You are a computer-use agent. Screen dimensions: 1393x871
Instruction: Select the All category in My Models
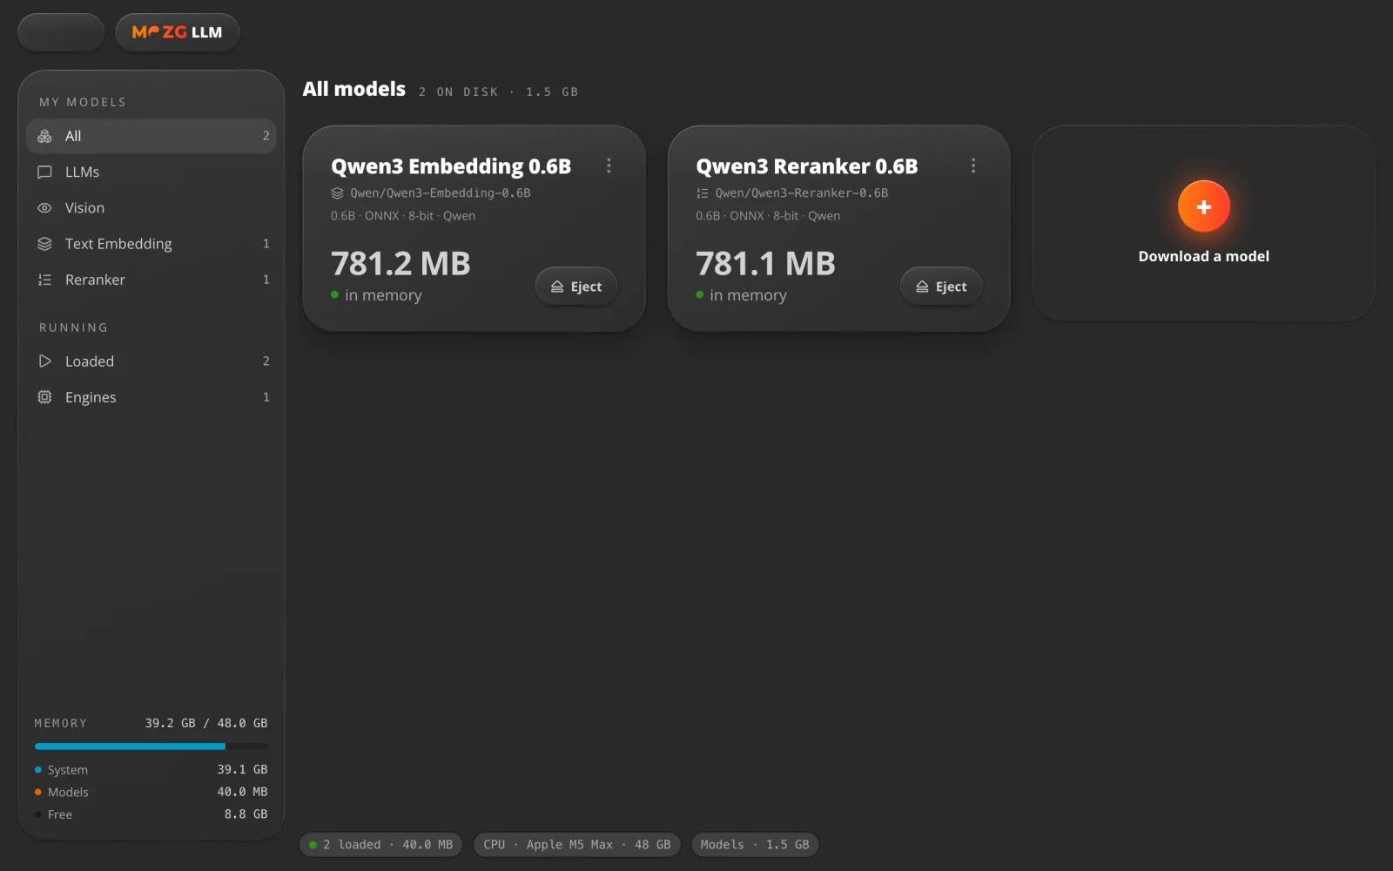point(151,136)
